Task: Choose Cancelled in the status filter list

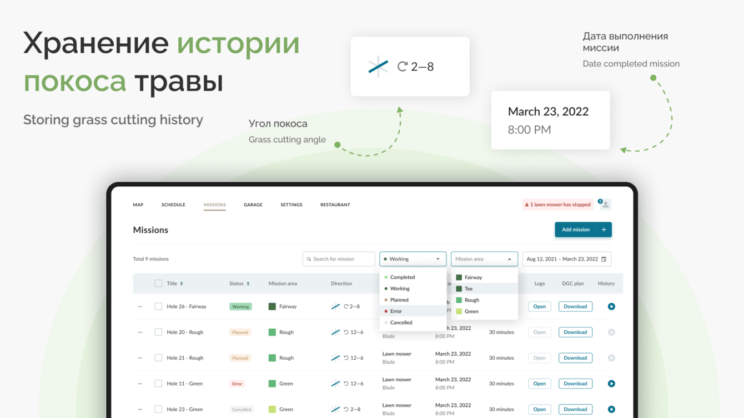Action: click(x=413, y=323)
